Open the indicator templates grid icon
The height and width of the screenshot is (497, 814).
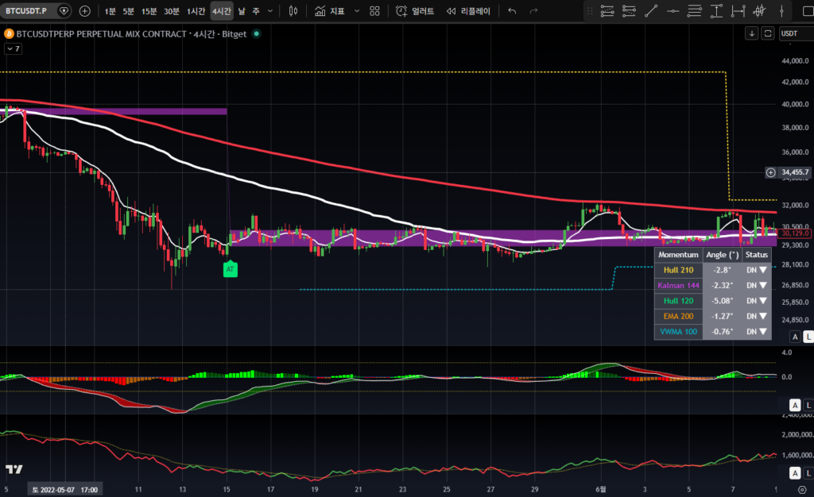tap(374, 11)
